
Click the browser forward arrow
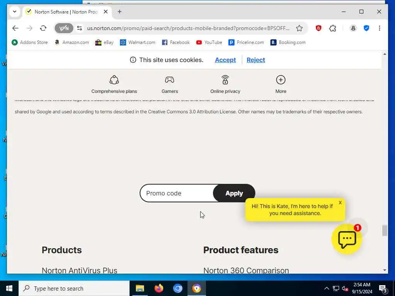29,28
